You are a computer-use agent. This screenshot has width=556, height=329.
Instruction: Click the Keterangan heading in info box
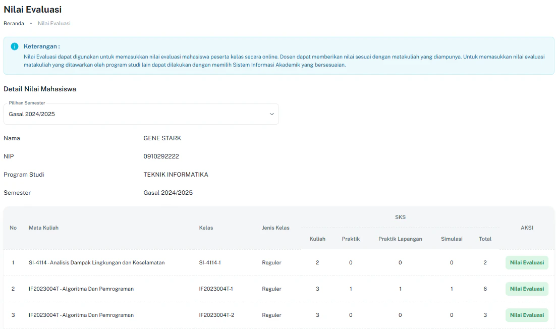pos(42,46)
